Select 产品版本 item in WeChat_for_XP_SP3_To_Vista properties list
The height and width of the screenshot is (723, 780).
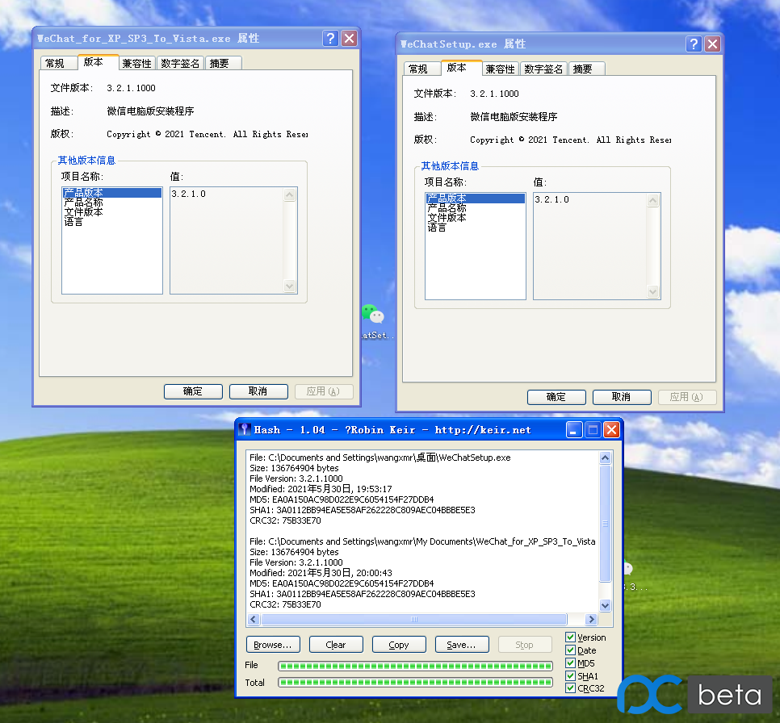pyautogui.click(x=112, y=192)
